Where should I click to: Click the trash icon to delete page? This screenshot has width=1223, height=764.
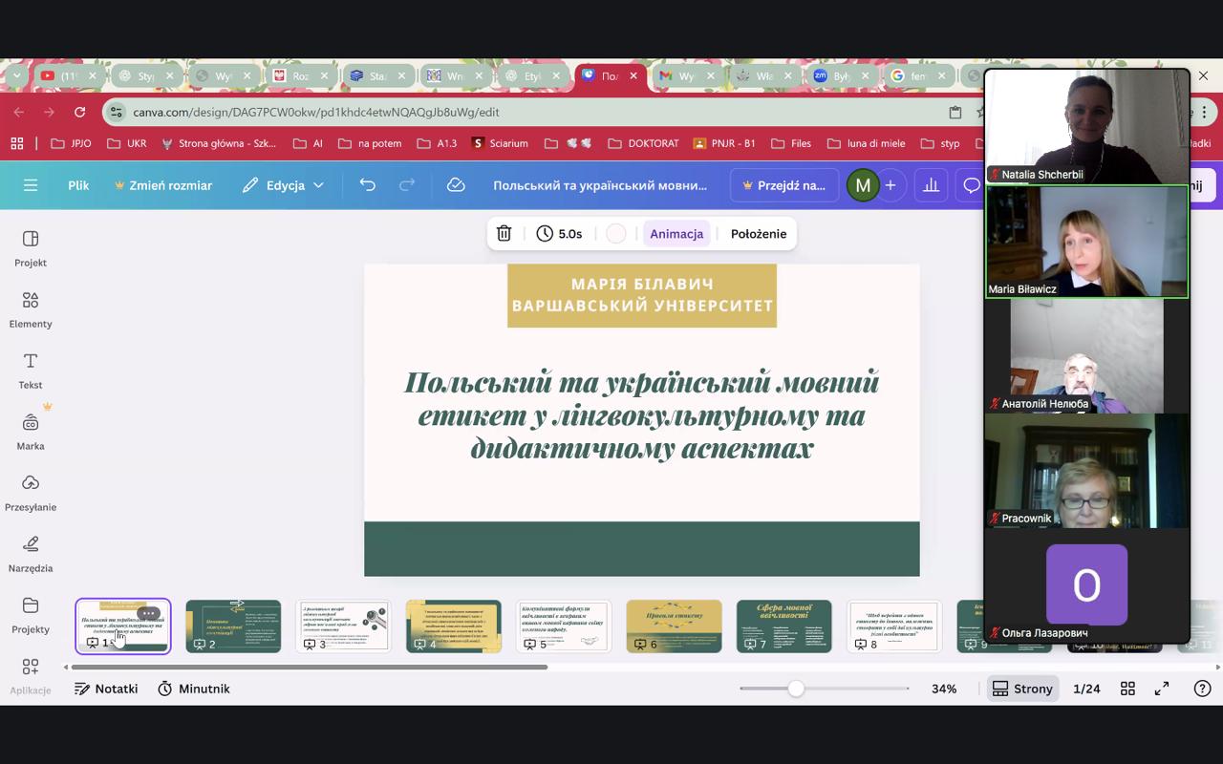[x=504, y=234]
